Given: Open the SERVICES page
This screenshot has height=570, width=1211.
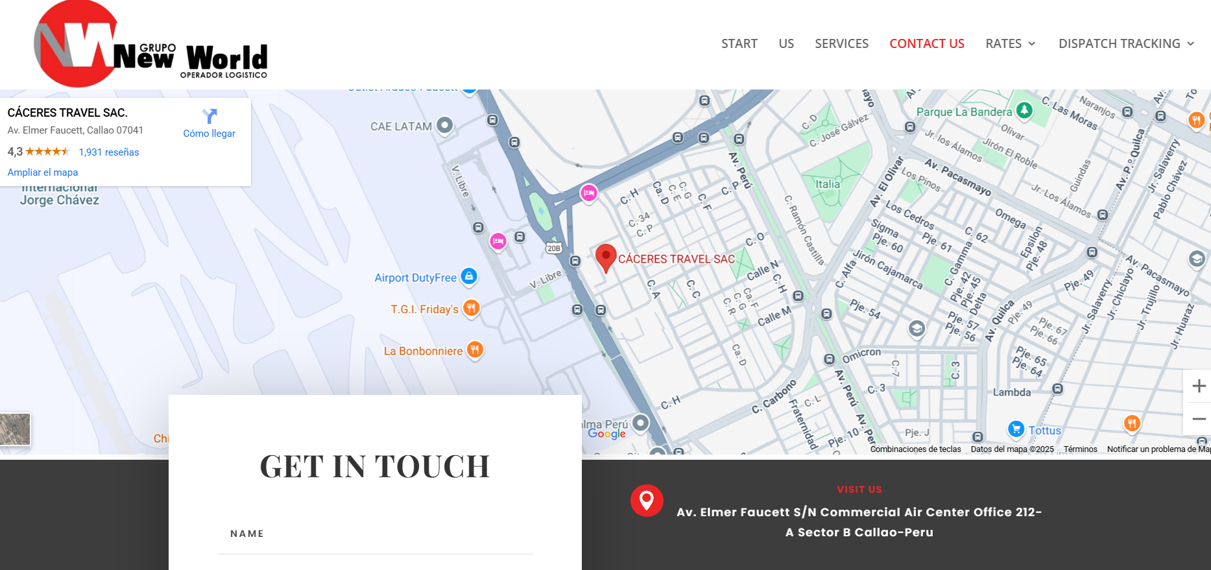Looking at the screenshot, I should coord(841,43).
